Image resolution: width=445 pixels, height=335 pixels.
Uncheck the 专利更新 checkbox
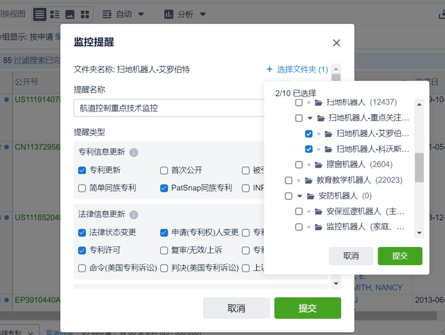coord(82,170)
